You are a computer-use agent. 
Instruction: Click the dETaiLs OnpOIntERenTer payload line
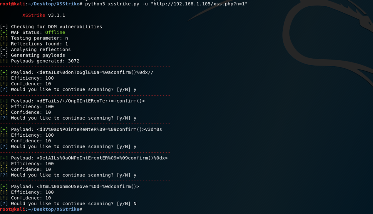pyautogui.click(x=73, y=101)
